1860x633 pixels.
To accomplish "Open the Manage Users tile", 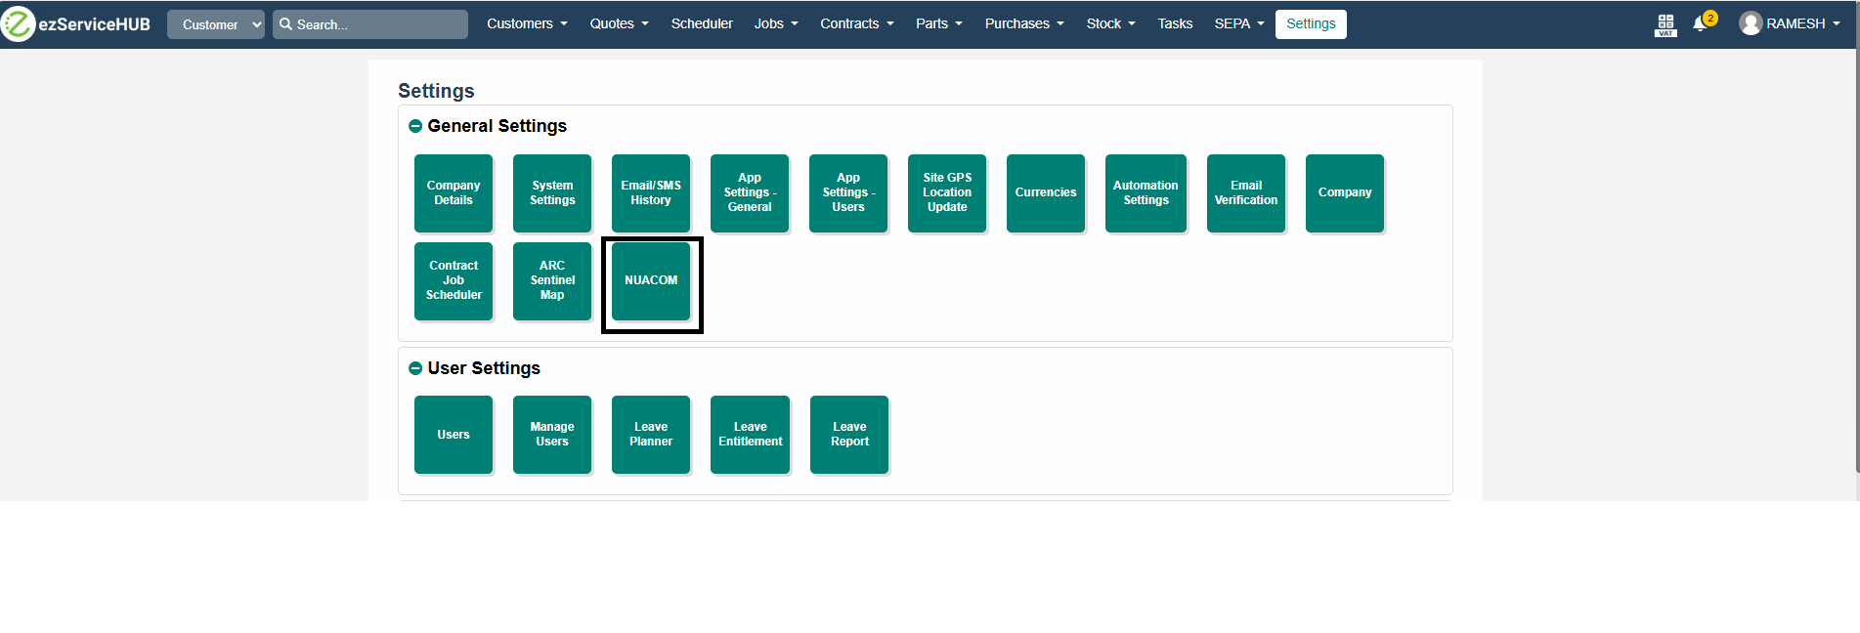I will tap(552, 435).
